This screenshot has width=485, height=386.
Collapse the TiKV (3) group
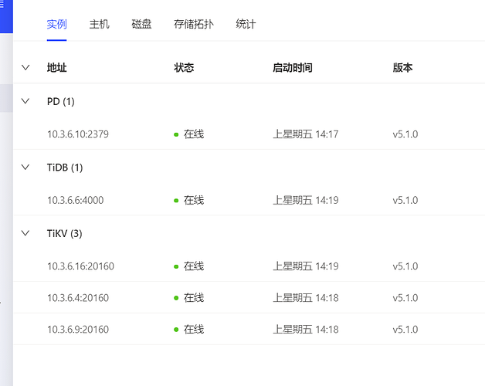25,233
